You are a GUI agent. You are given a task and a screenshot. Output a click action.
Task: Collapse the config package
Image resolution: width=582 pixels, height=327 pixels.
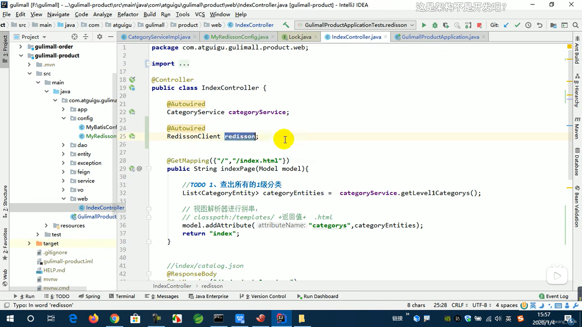point(63,118)
